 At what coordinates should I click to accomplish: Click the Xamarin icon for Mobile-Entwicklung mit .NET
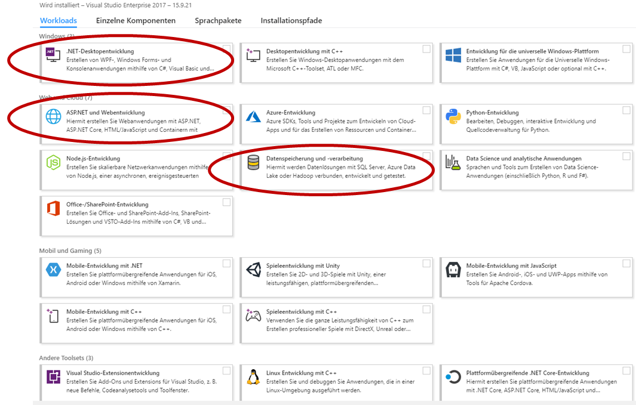click(x=53, y=270)
